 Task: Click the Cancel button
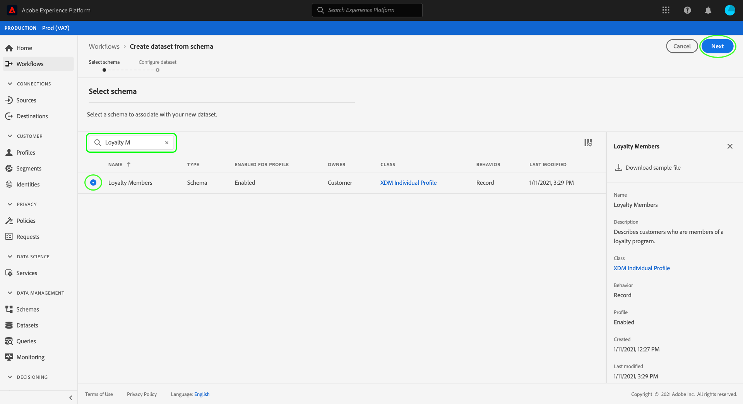tap(682, 46)
